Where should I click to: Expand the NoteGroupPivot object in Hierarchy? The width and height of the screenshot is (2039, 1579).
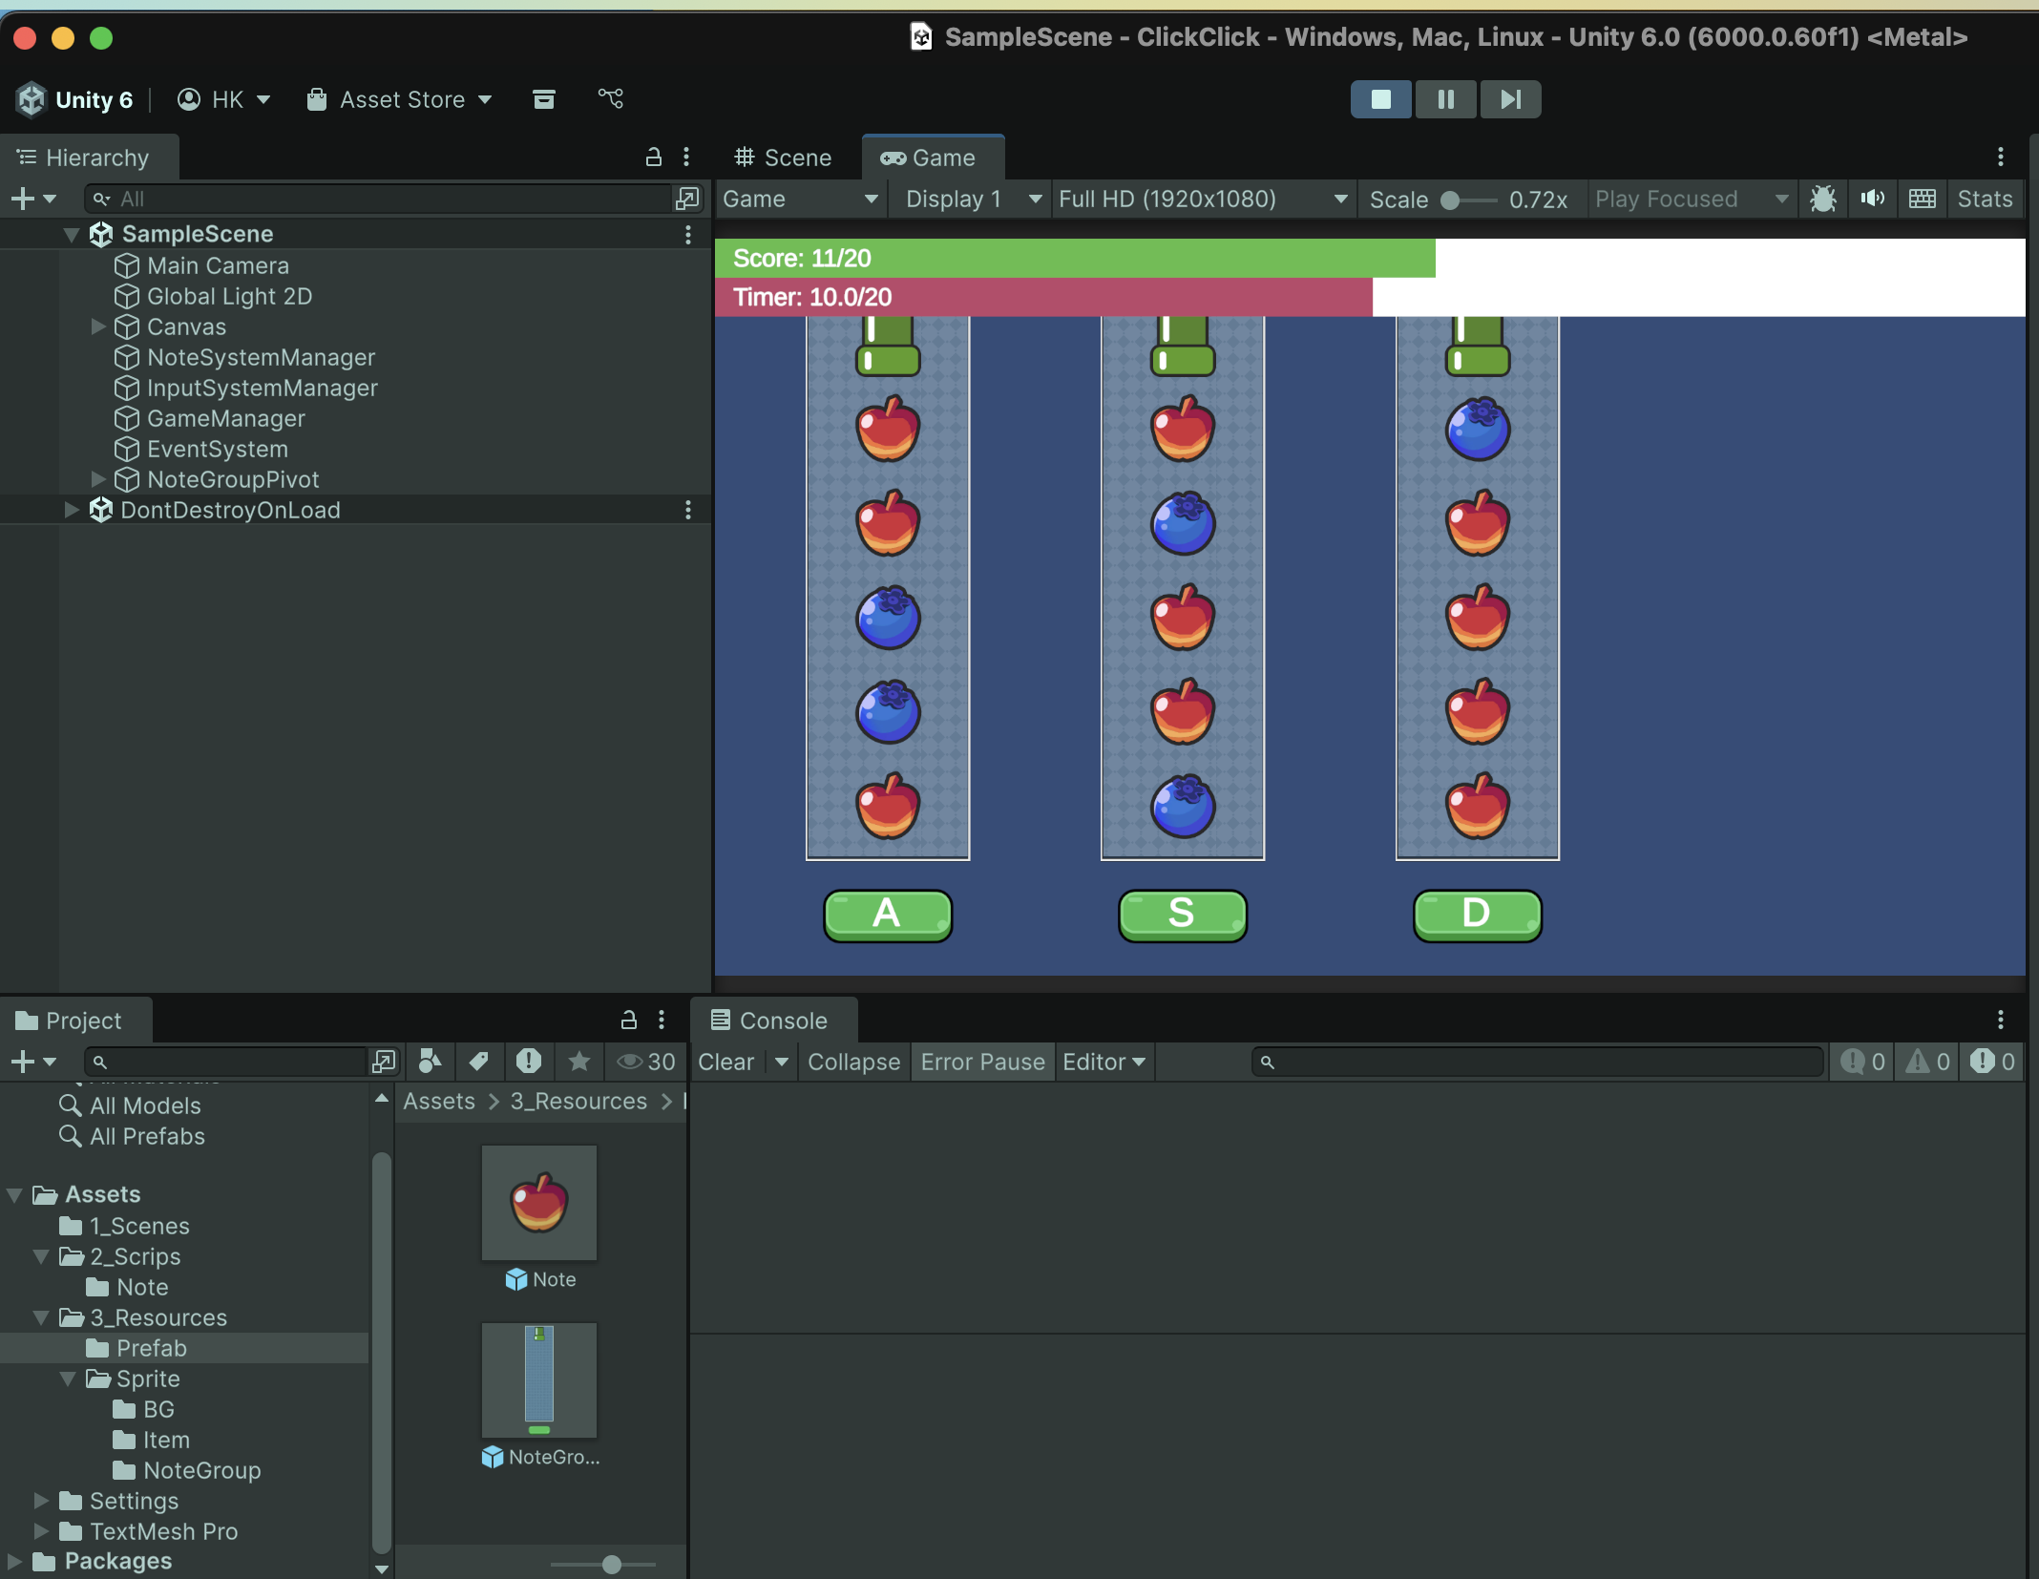[x=97, y=479]
